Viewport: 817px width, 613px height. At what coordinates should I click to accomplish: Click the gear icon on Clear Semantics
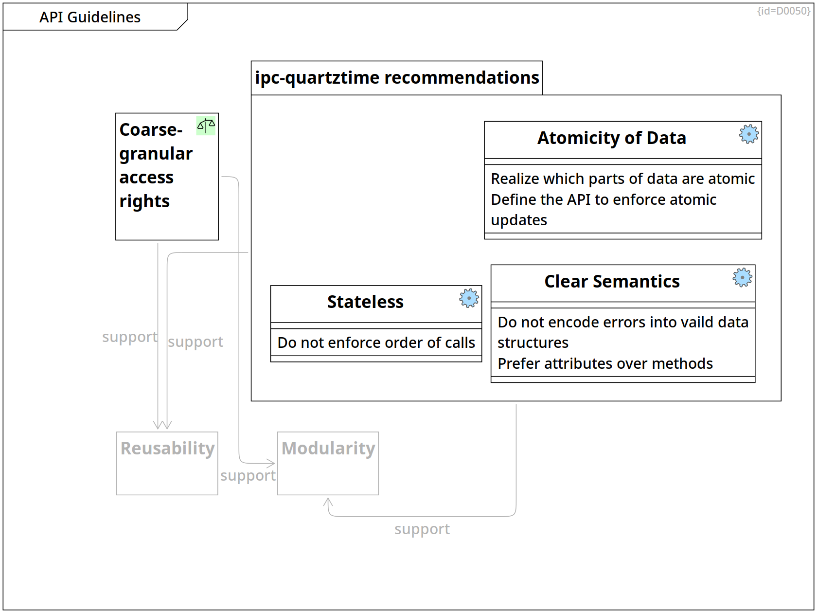(x=742, y=277)
